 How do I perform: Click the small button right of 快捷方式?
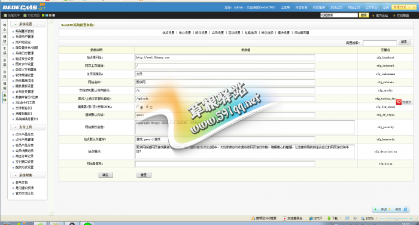(414, 7)
